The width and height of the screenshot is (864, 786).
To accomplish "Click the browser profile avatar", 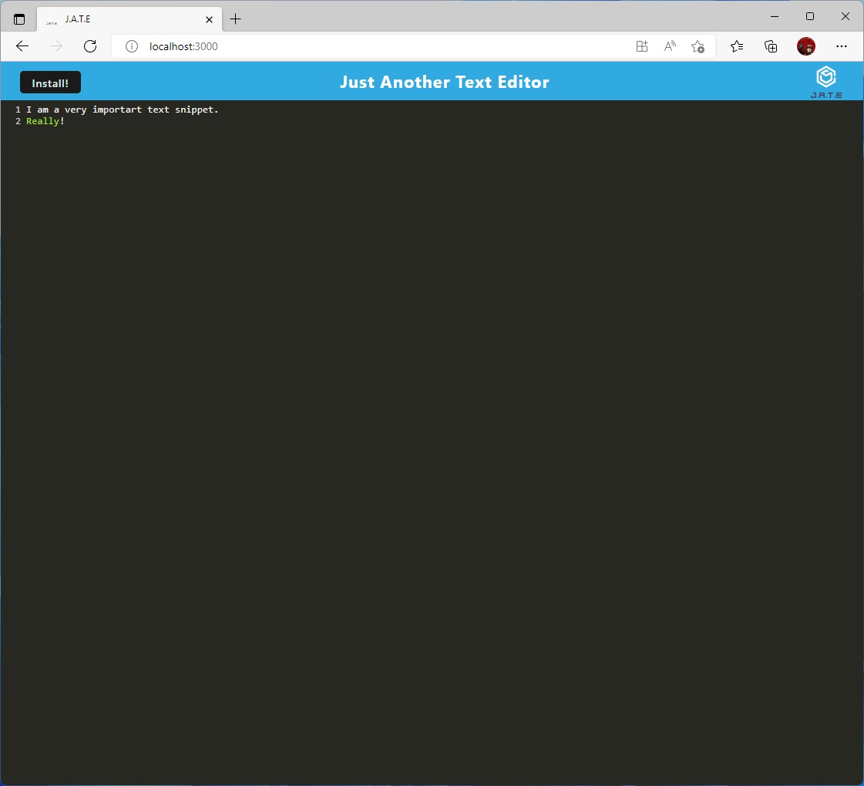I will (806, 46).
